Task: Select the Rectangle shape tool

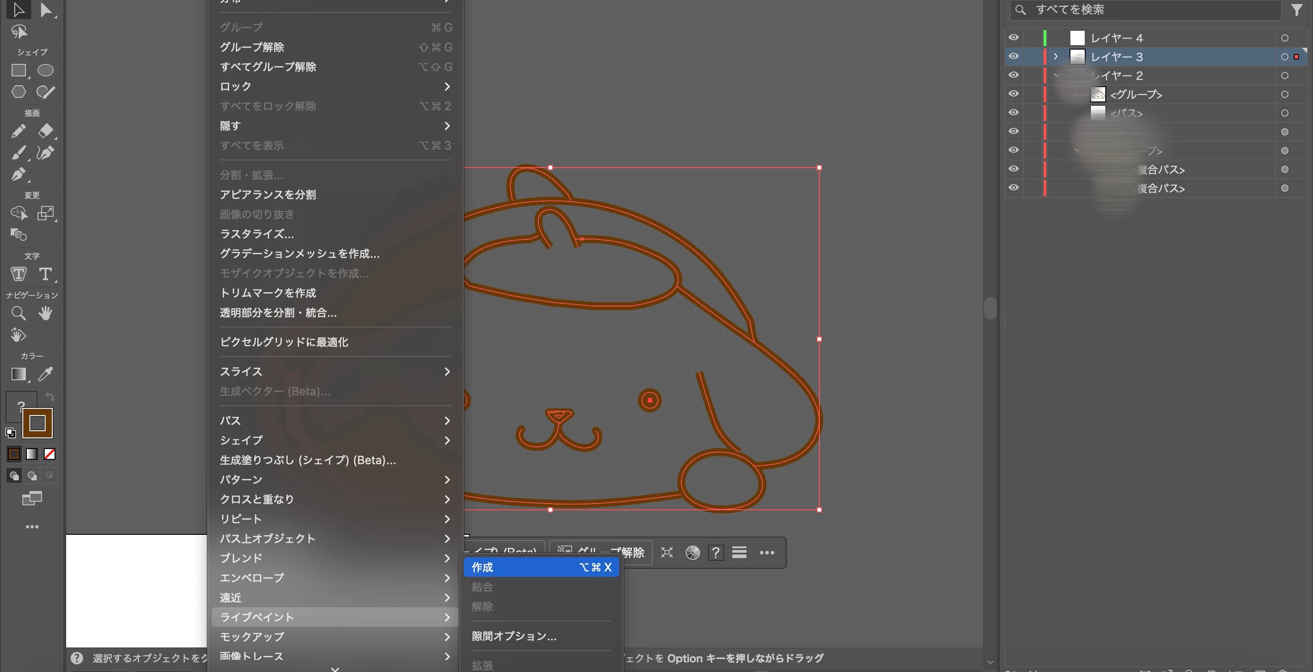Action: (19, 70)
